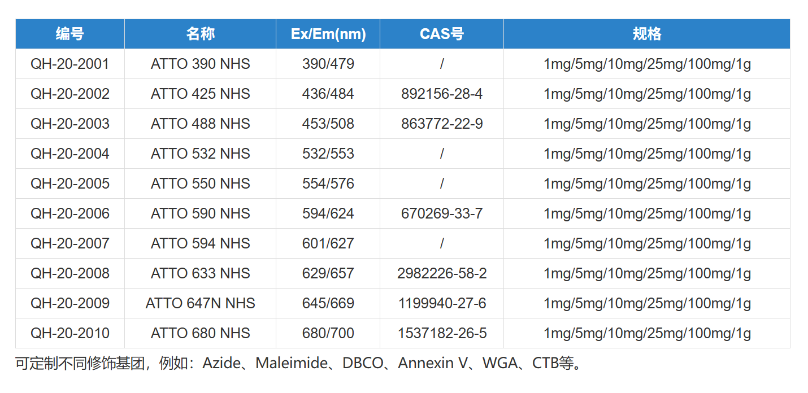Image resolution: width=808 pixels, height=393 pixels.
Task: Click CAS number 2982226-58-2
Action: 442,273
